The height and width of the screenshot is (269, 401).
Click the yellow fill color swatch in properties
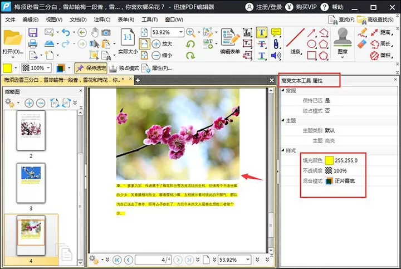pos(329,160)
